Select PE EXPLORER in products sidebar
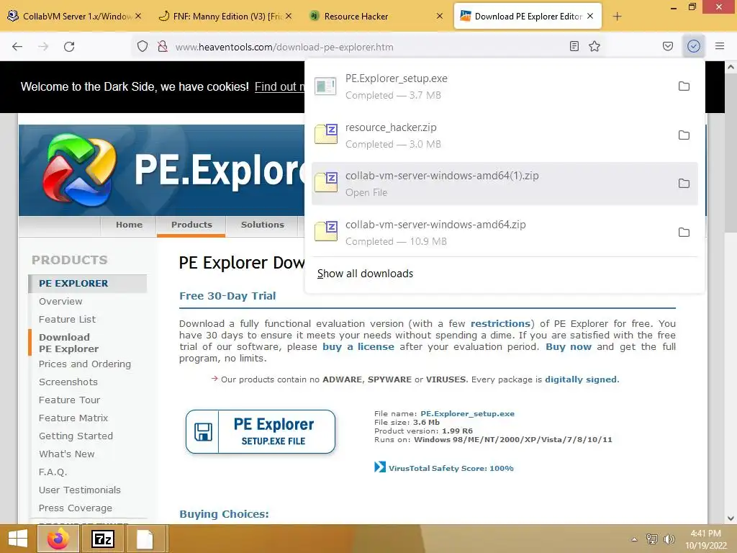Image resolution: width=737 pixels, height=553 pixels. click(87, 284)
